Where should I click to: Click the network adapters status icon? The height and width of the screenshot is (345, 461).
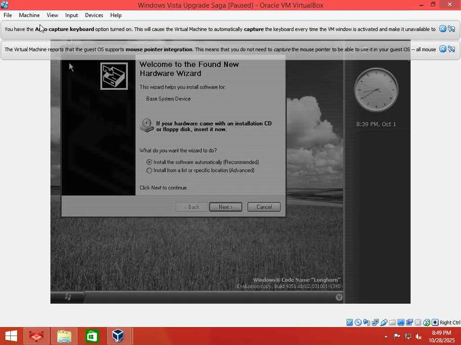point(375,323)
